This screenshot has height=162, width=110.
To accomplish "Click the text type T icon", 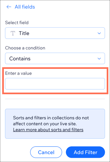I will pyautogui.click(x=13, y=33).
